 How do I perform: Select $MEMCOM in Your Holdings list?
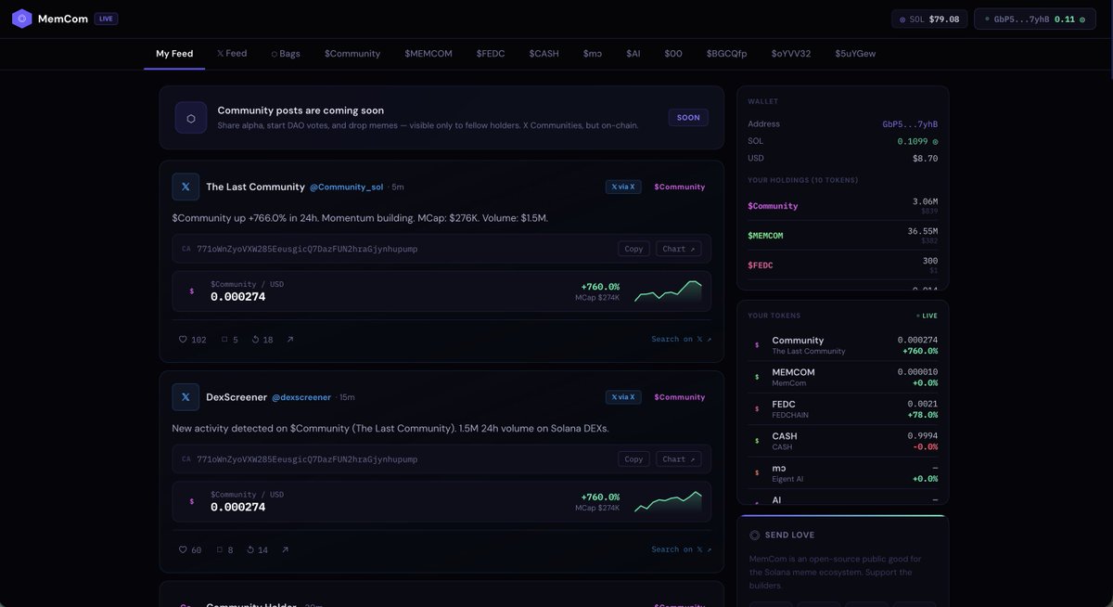842,236
